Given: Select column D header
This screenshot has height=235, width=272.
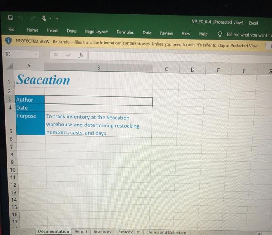Looking at the screenshot, I should pos(192,70).
